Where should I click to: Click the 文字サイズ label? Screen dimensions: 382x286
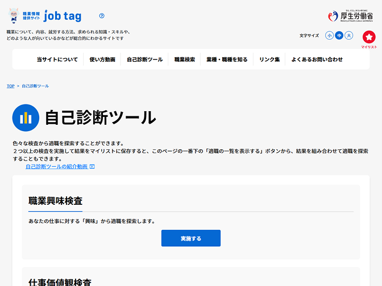tap(309, 36)
